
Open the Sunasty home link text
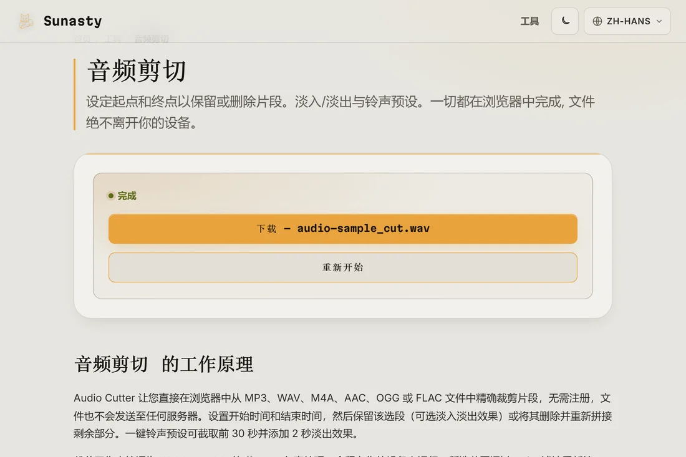tap(72, 21)
